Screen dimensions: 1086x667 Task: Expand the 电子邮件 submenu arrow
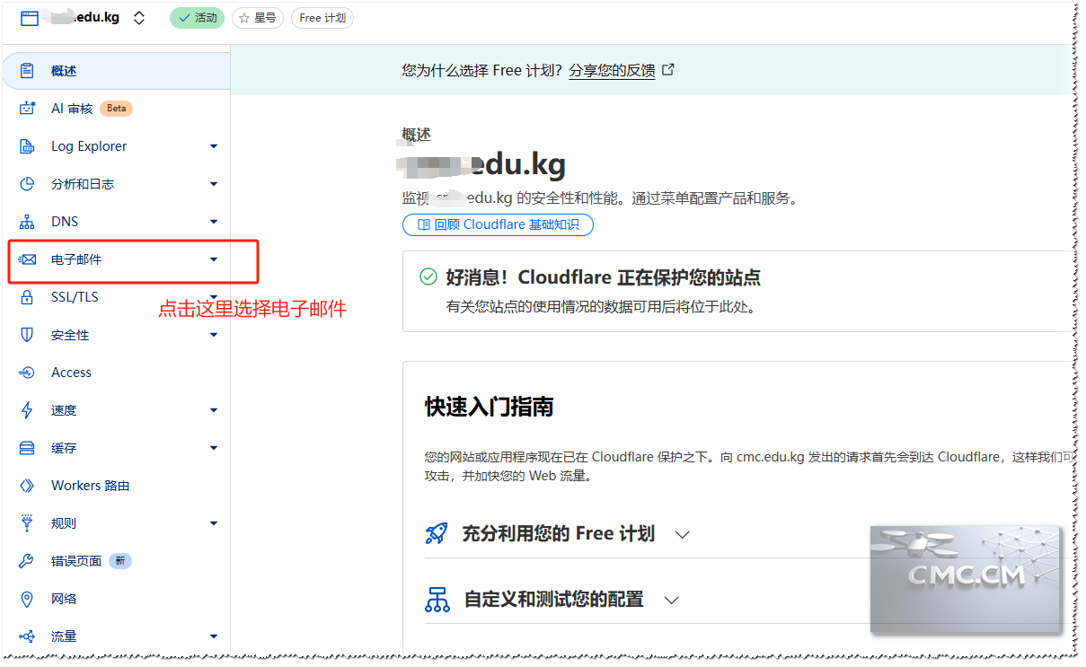(x=214, y=259)
